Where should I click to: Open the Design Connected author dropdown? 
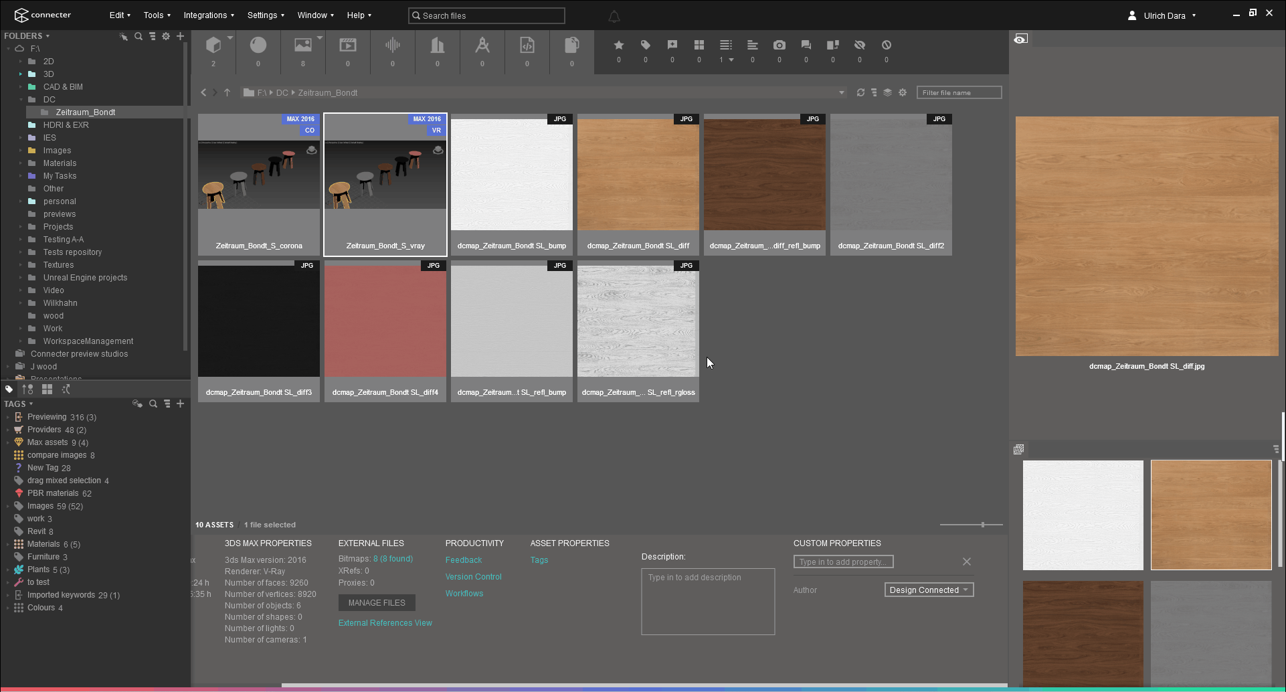(929, 590)
